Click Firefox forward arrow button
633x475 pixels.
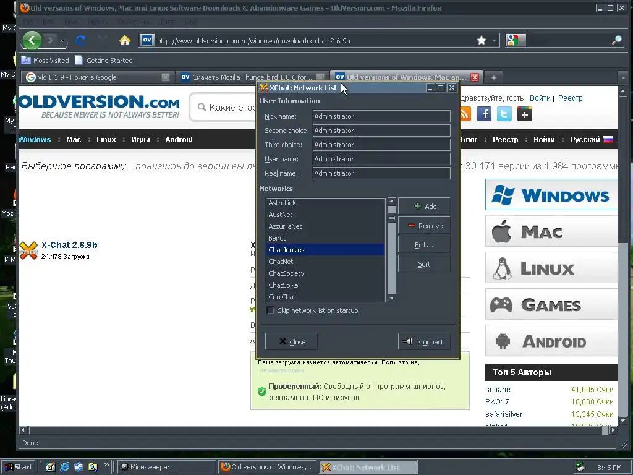pos(51,40)
